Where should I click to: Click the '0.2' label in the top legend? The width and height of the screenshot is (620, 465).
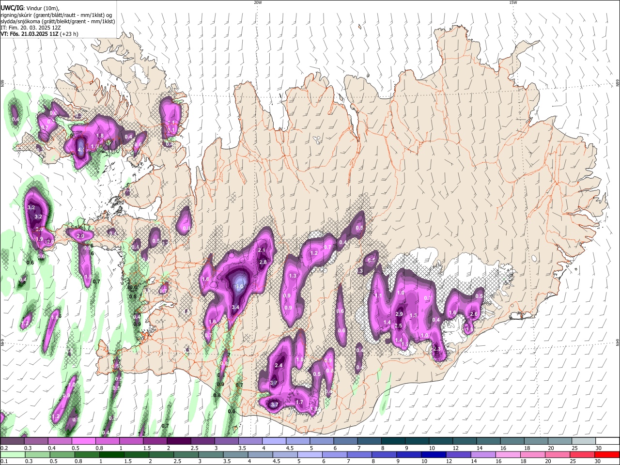pyautogui.click(x=3, y=448)
